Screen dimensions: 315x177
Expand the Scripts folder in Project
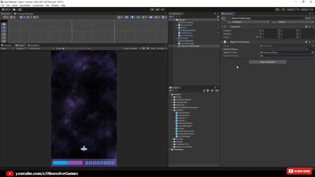pyautogui.click(x=172, y=142)
